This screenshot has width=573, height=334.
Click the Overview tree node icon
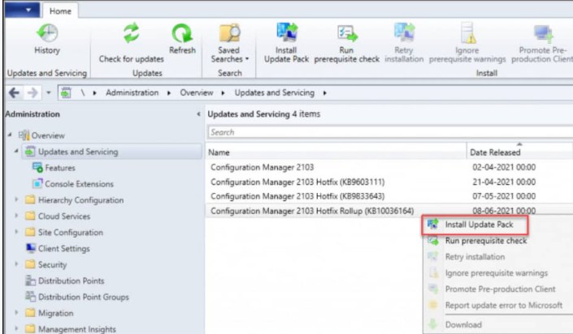pyautogui.click(x=24, y=135)
